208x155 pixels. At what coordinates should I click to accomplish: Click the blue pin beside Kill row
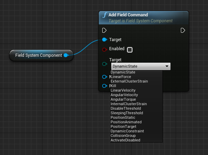105,86
